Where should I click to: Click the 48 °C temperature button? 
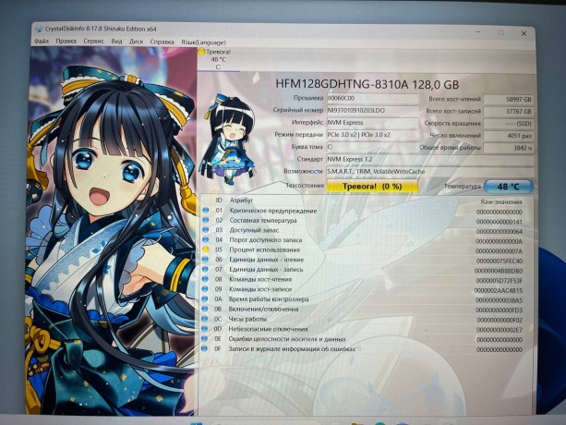pyautogui.click(x=508, y=186)
